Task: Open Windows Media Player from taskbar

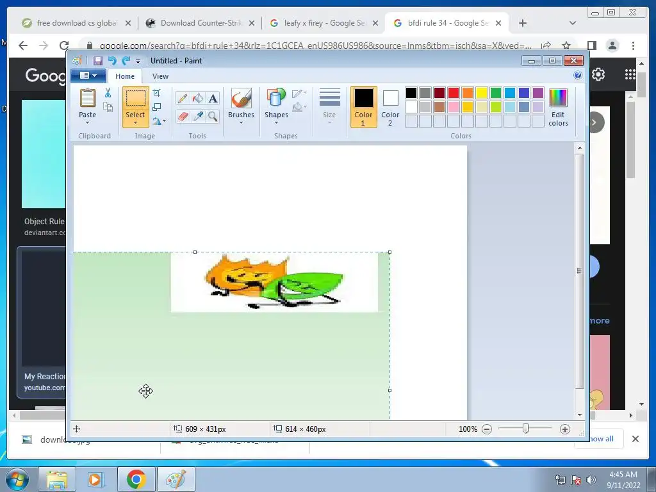Action: [96, 479]
